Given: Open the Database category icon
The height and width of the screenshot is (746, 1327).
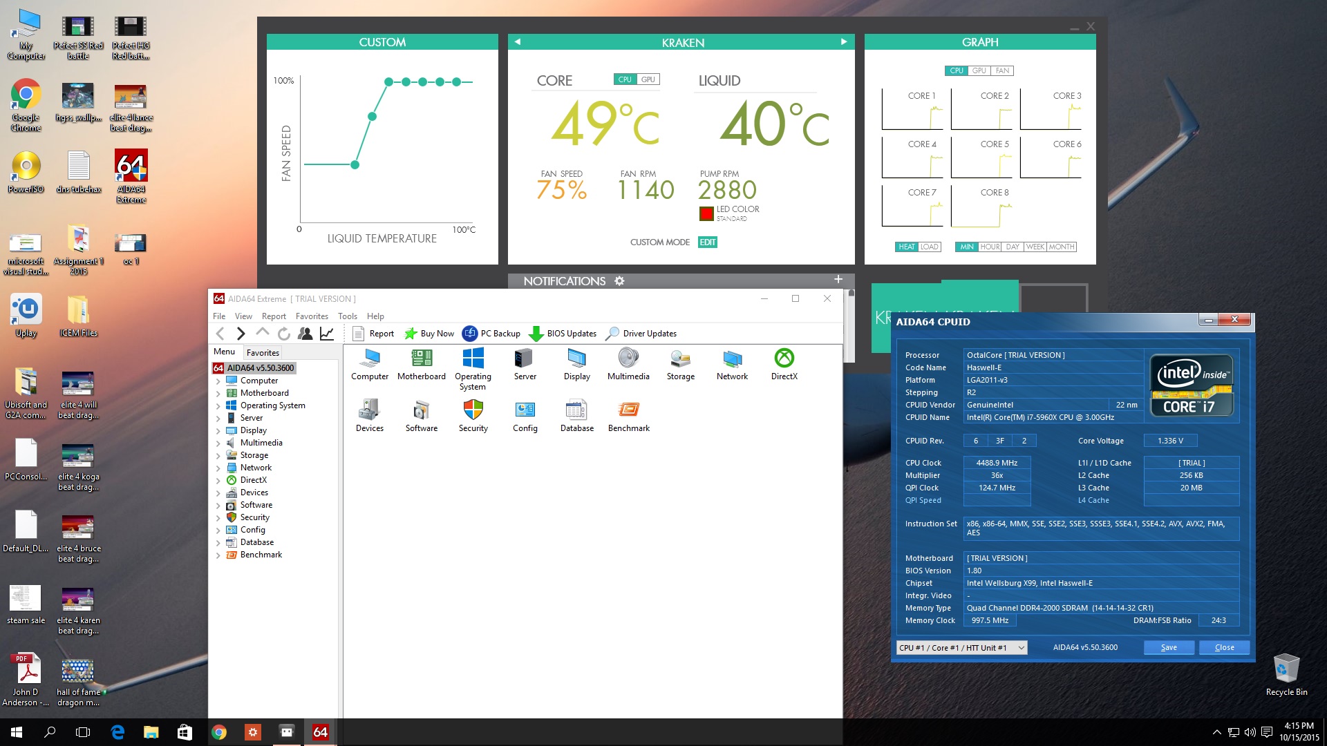Looking at the screenshot, I should [576, 416].
